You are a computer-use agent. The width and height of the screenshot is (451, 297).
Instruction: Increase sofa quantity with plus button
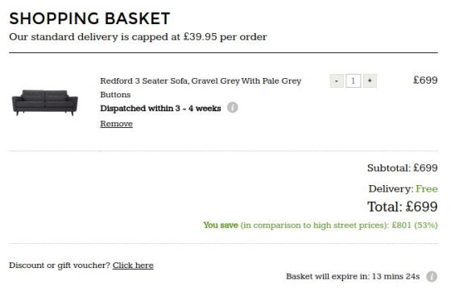tap(370, 81)
